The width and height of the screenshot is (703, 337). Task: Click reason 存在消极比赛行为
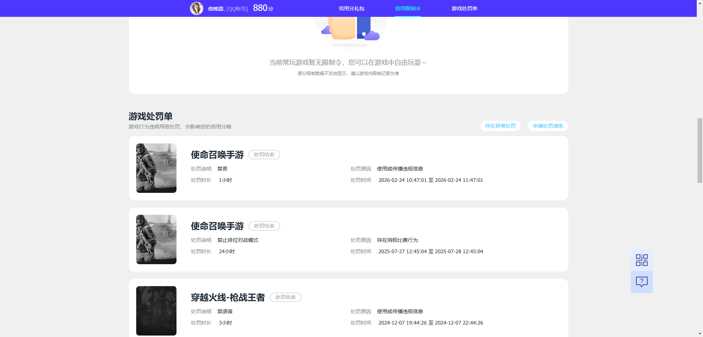pos(397,240)
